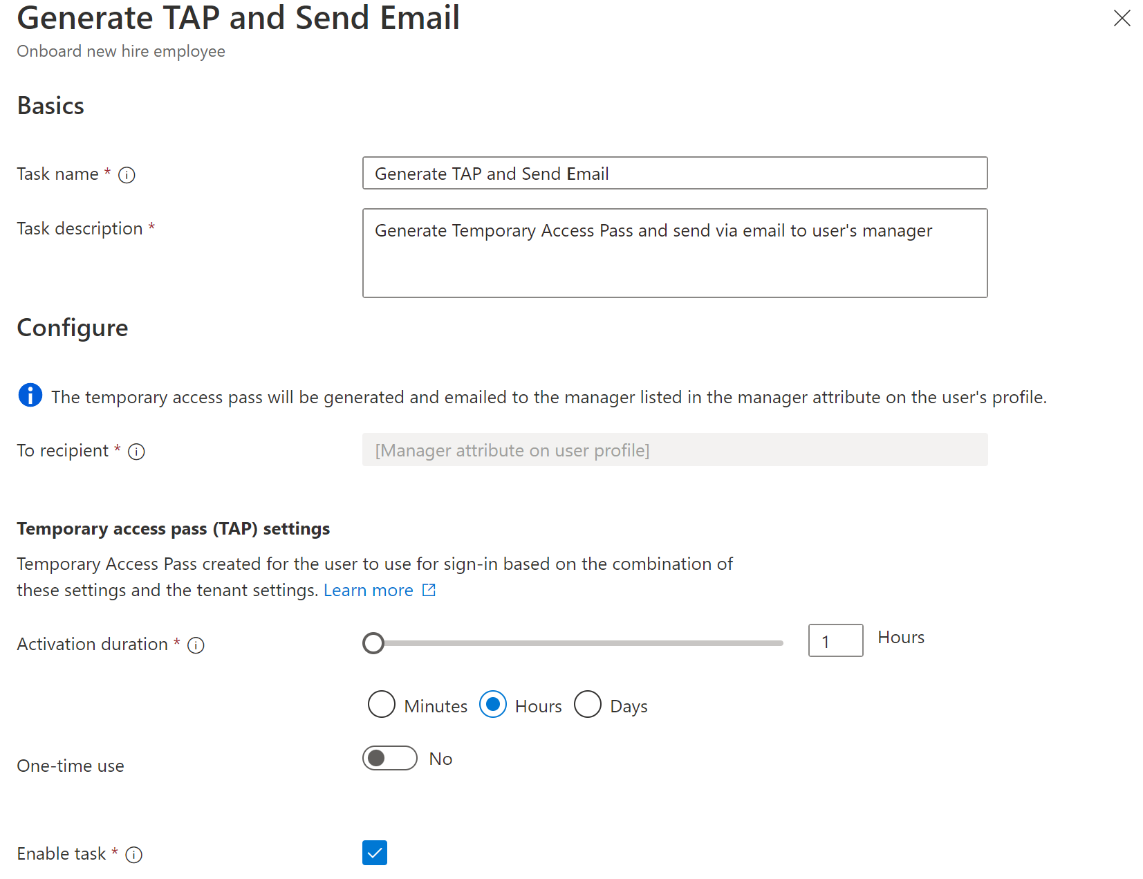Enable One-time use toggle

pyautogui.click(x=389, y=758)
